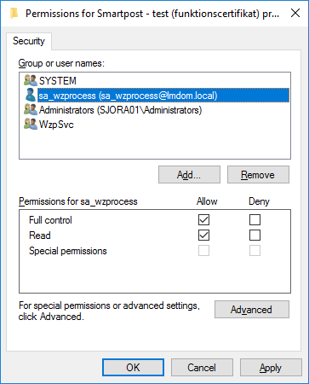Click the WzpSvc group icon

[x=31, y=125]
